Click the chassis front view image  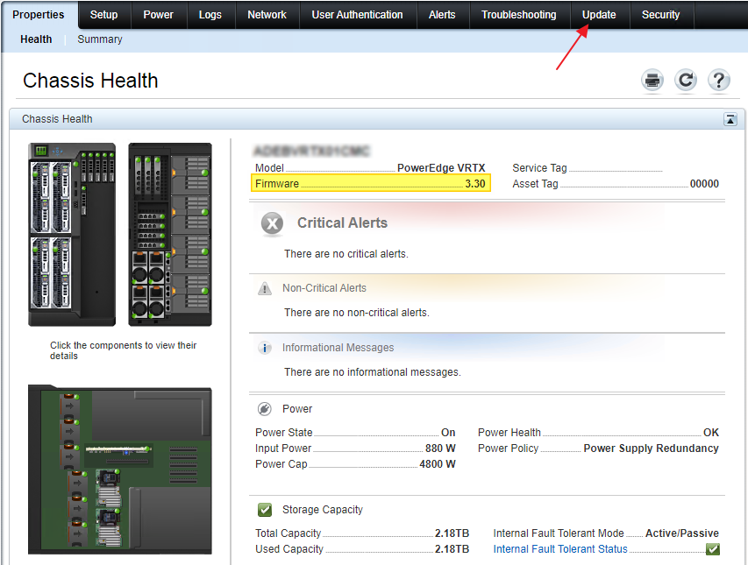tap(72, 234)
